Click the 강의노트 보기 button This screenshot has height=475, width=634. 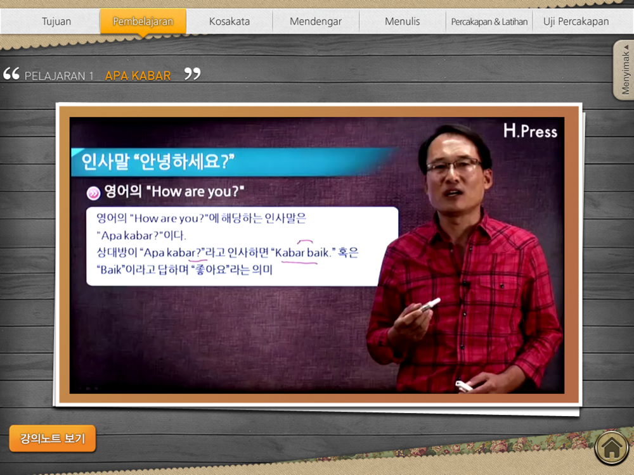(53, 438)
